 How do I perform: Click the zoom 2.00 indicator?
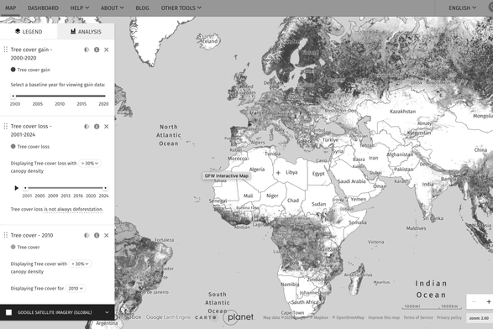[x=480, y=318]
